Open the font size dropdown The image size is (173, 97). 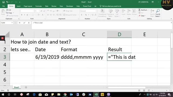[x=39, y=11]
